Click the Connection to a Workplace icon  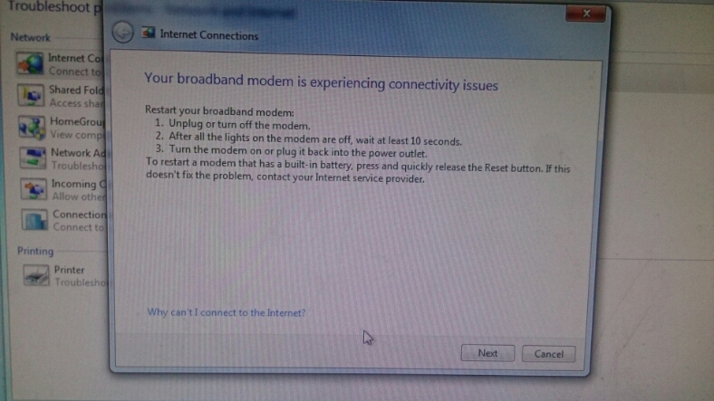click(x=34, y=220)
